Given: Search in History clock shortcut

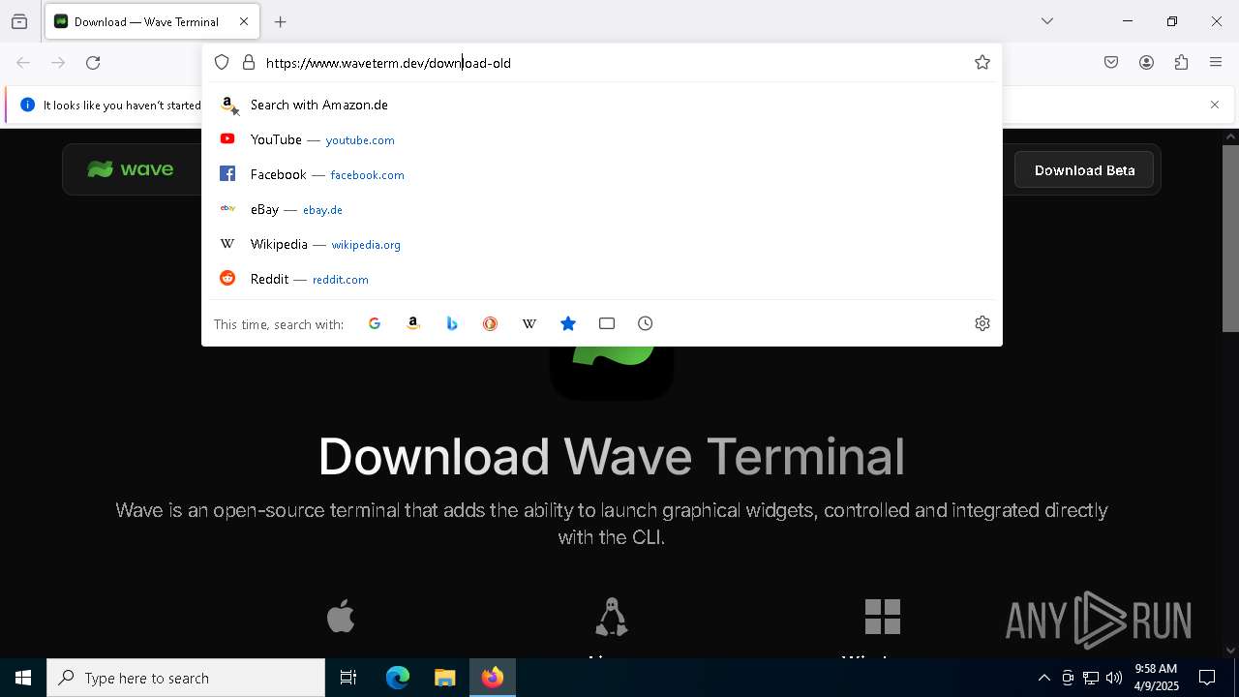Looking at the screenshot, I should [646, 323].
